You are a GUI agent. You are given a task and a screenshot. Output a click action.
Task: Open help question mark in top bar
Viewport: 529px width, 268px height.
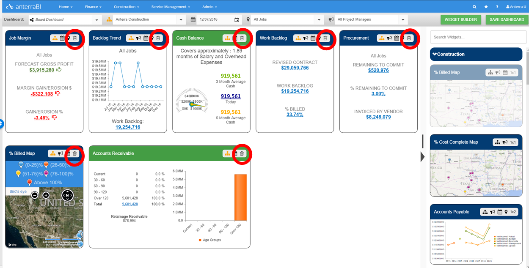(x=497, y=7)
